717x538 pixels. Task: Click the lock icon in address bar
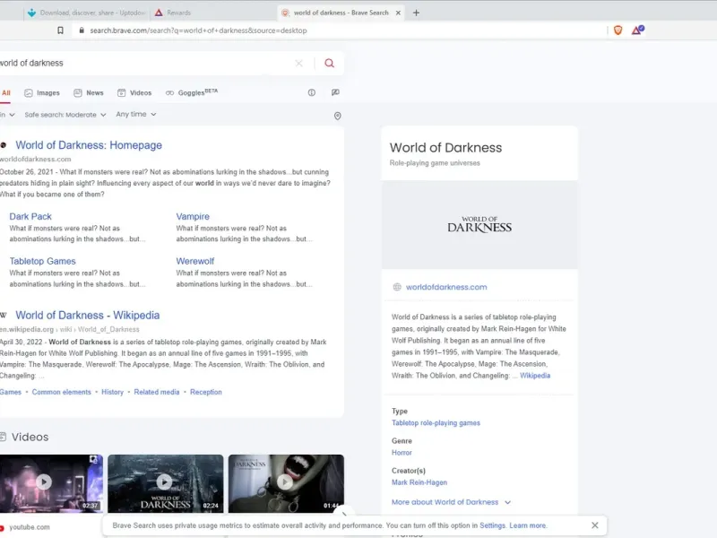point(82,30)
